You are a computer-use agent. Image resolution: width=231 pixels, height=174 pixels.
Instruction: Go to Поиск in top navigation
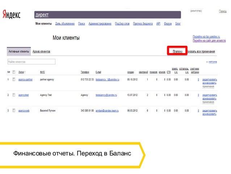coord(81,24)
